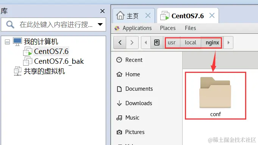The height and width of the screenshot is (145, 258).
Task: Switch to the CentOS7.6 tab
Action: [x=188, y=16]
